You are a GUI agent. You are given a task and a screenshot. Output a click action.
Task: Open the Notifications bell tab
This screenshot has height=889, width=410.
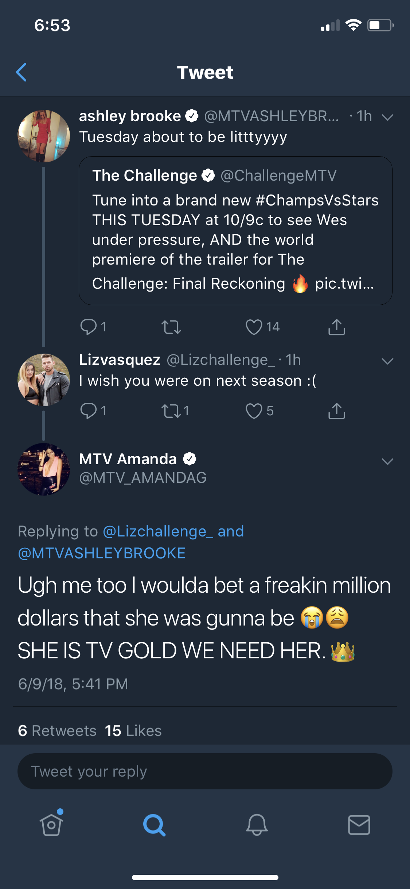(x=257, y=825)
